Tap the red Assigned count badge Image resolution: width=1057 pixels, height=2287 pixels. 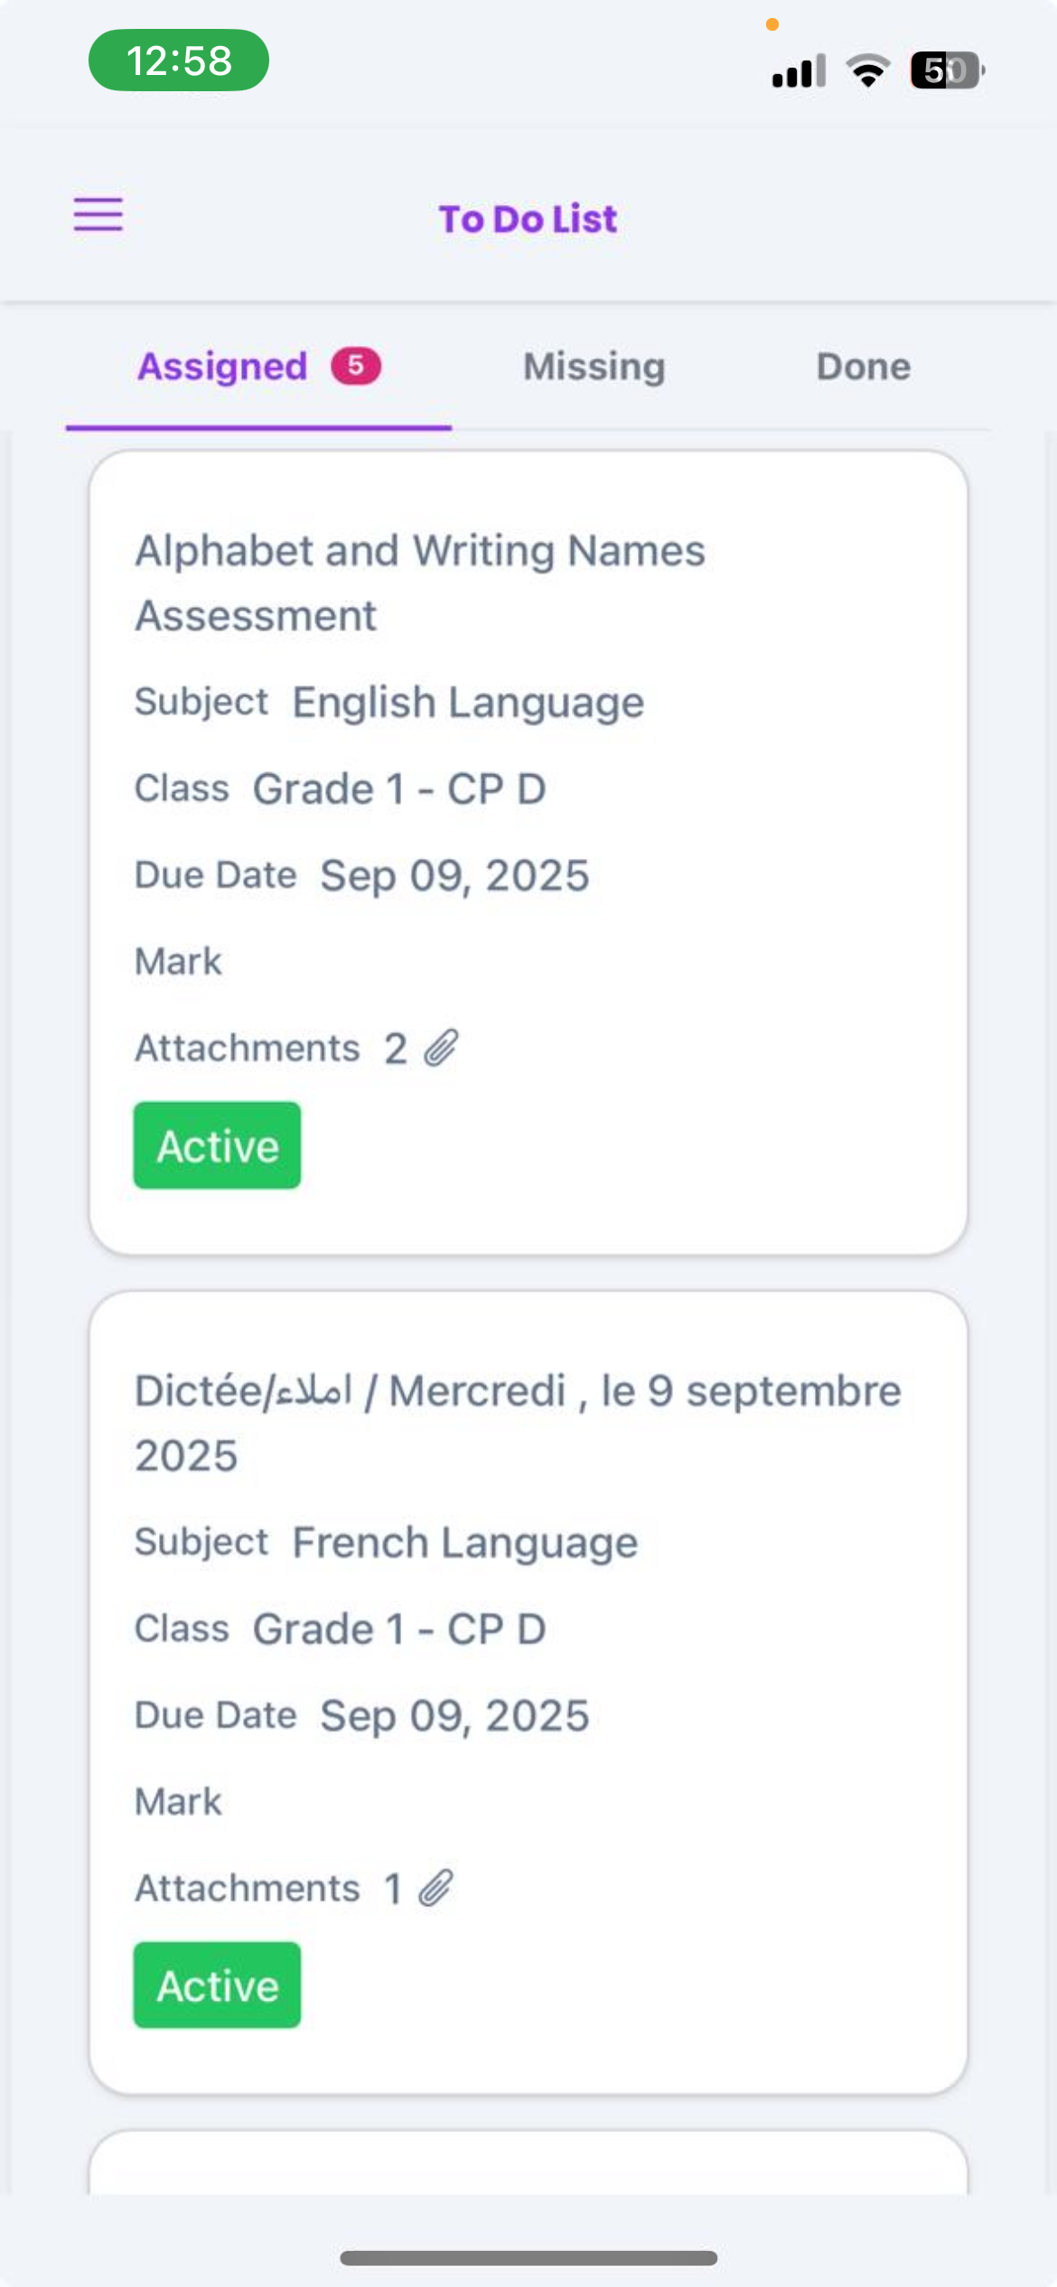tap(356, 366)
